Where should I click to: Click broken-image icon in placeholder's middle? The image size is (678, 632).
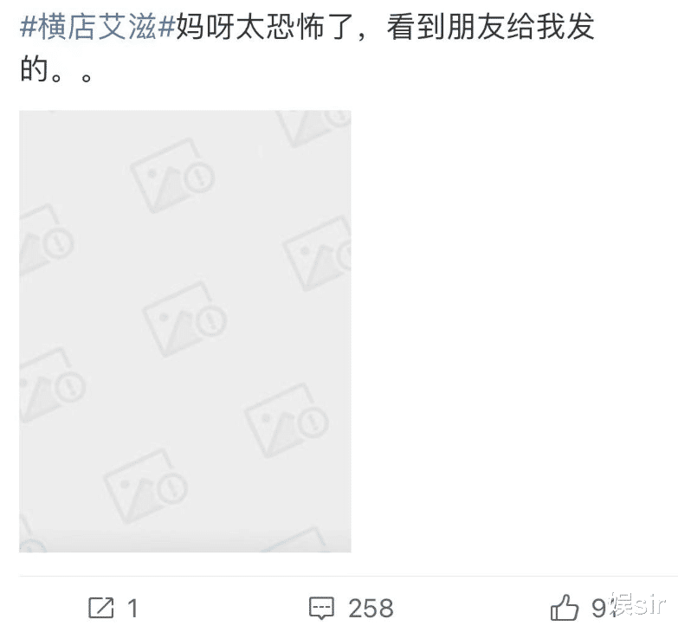(x=184, y=319)
